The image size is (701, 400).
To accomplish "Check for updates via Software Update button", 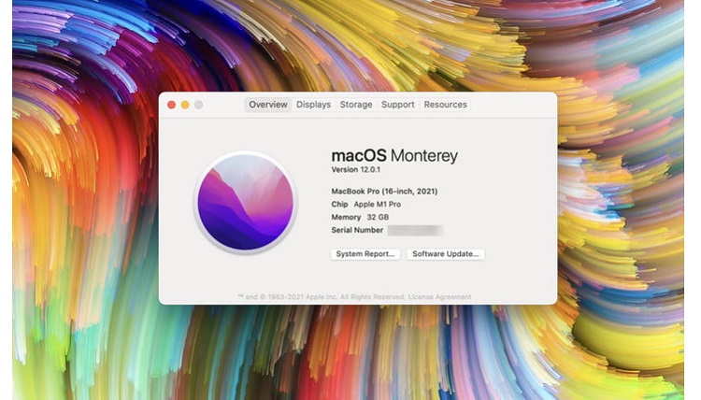I will (446, 254).
